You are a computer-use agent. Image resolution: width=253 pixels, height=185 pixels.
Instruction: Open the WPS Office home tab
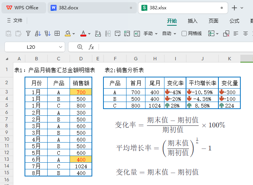(24, 8)
